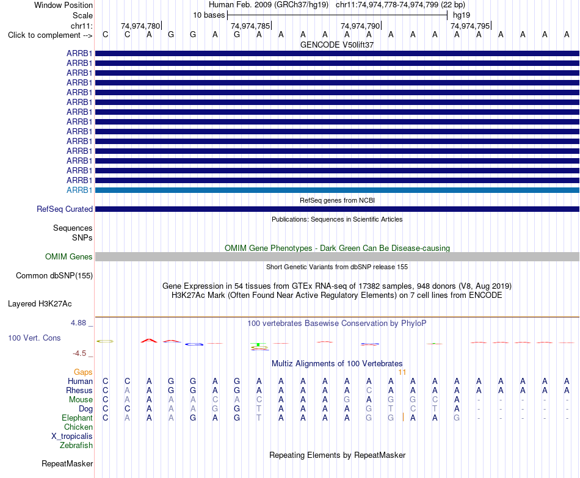Viewport: 580px width, 478px height.
Task: Click the Scale label
Action: (x=82, y=15)
